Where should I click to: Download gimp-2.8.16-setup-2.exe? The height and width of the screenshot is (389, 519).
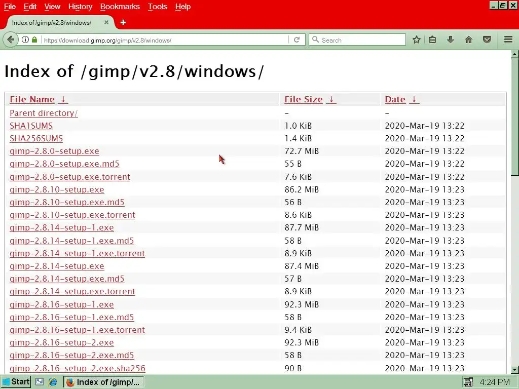[x=61, y=343]
